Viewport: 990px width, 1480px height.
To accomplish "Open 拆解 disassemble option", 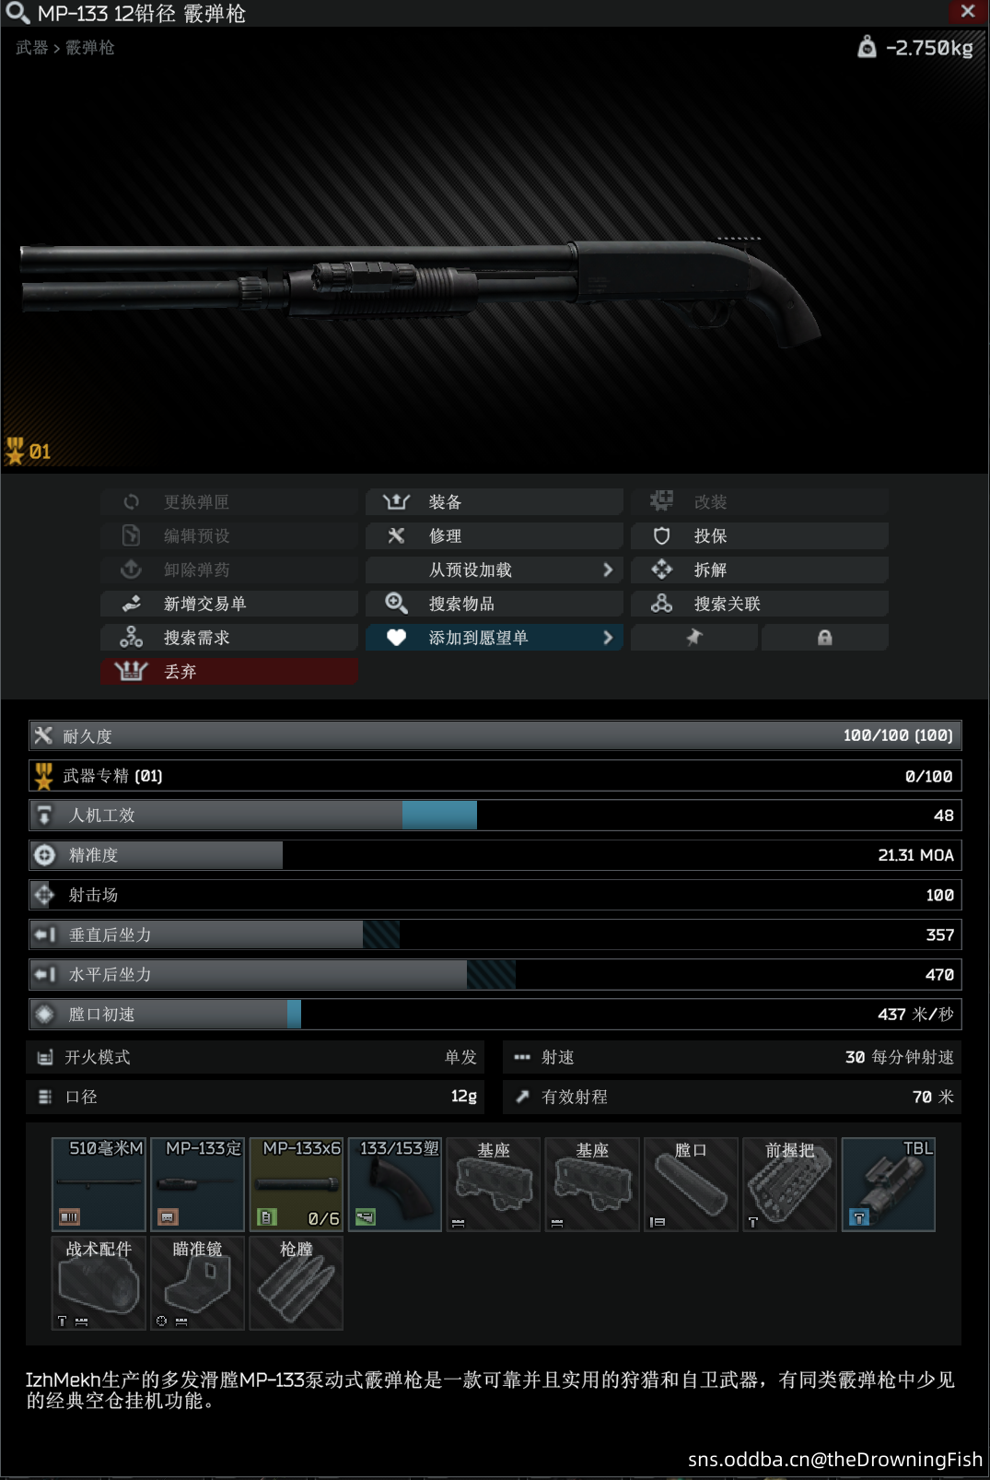I will click(760, 570).
